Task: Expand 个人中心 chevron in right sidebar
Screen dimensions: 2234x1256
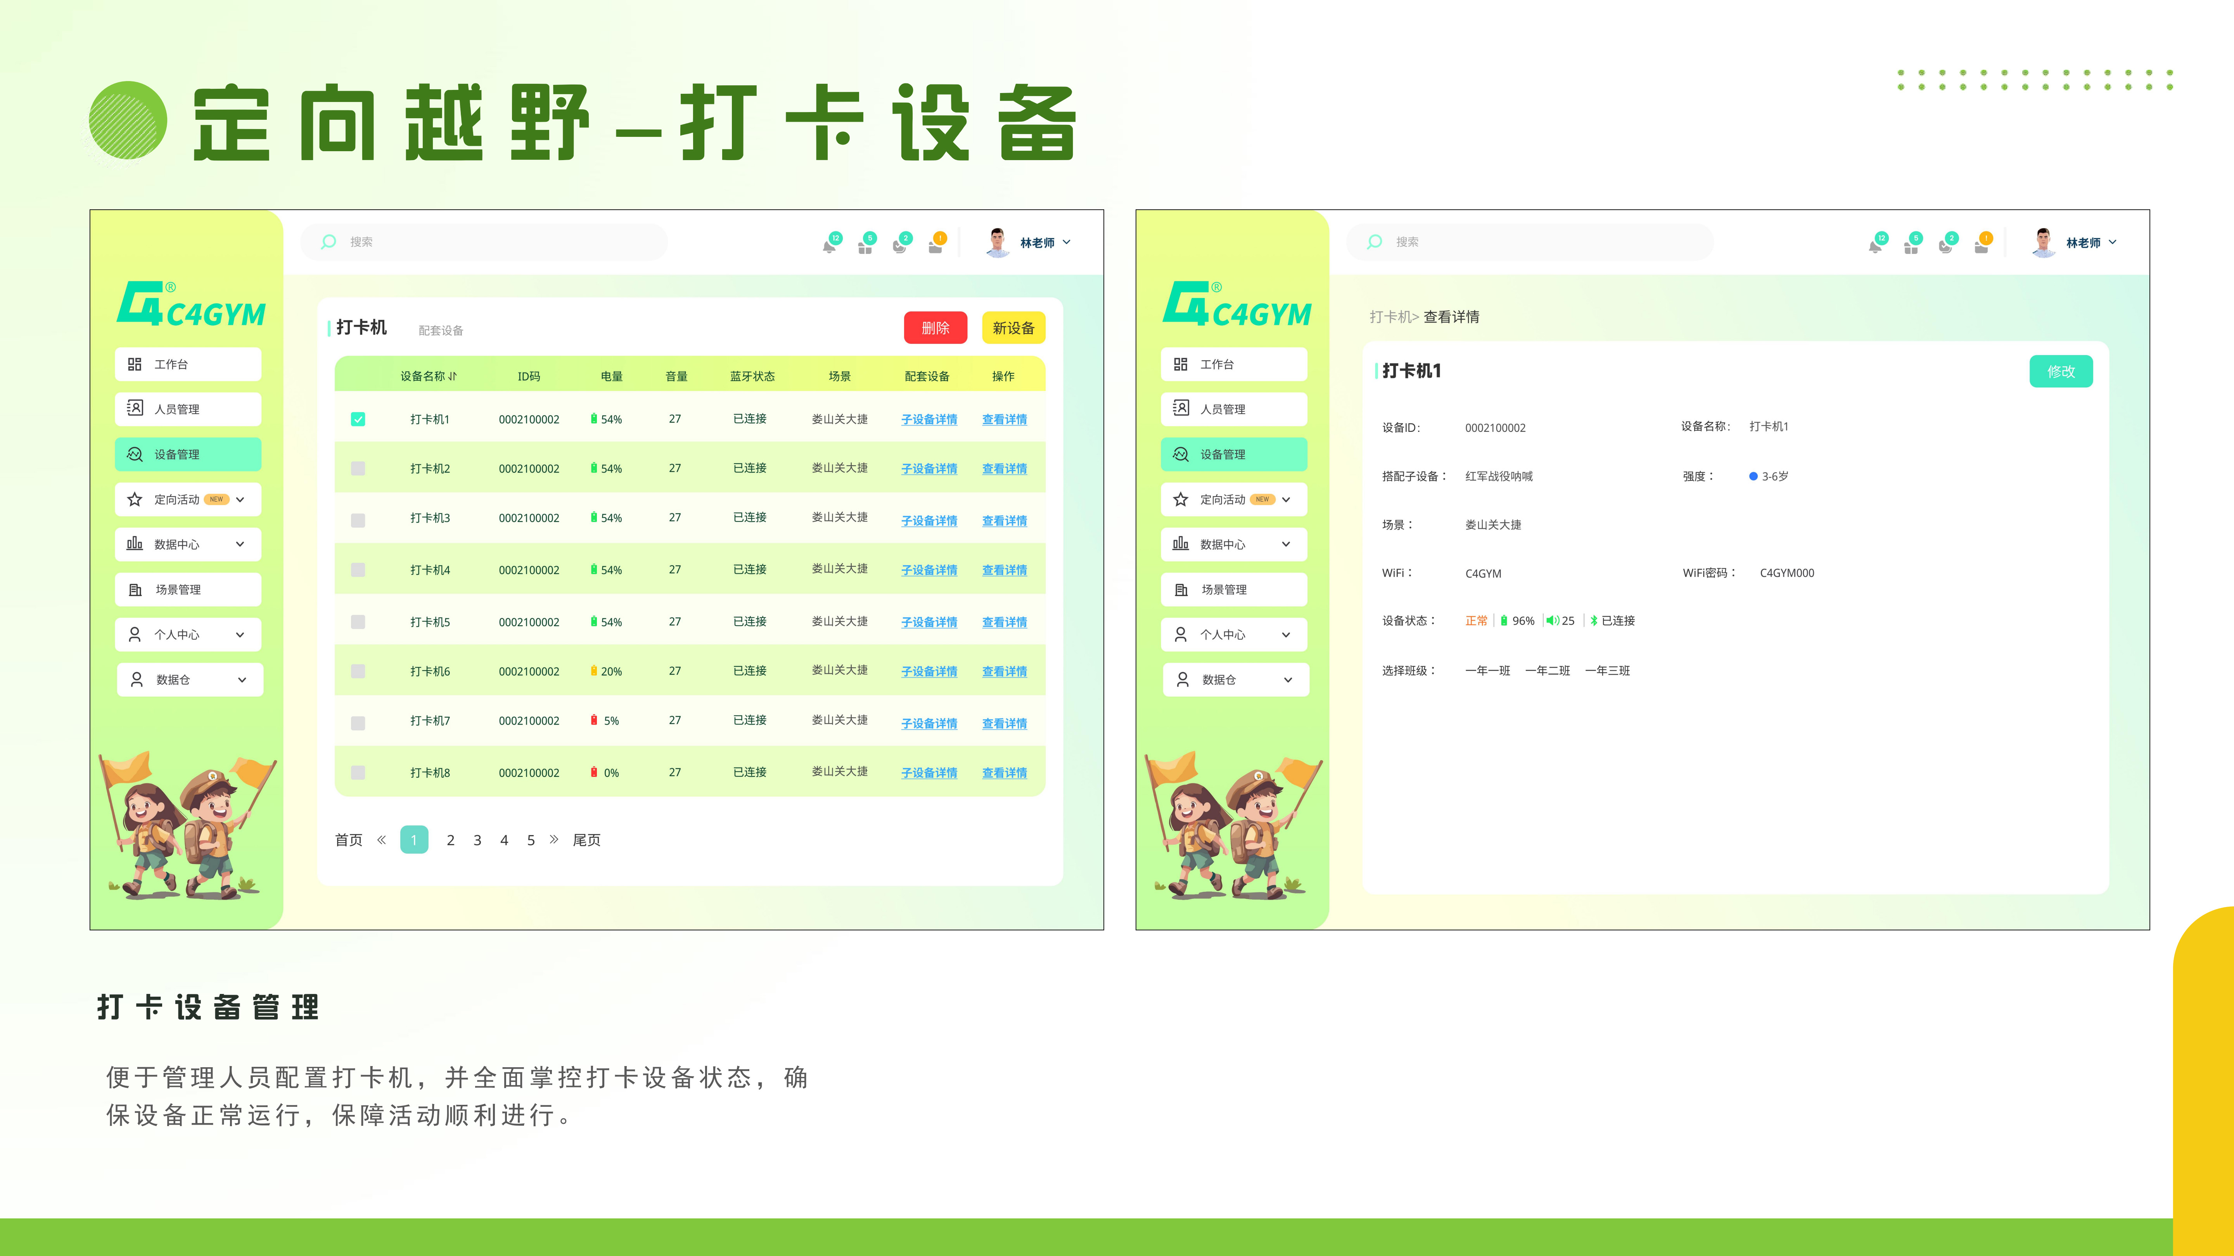Action: click(1286, 635)
